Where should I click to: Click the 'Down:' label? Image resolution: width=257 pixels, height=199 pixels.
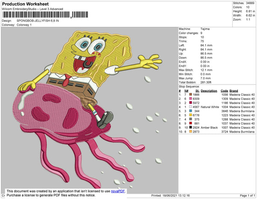[183, 57]
